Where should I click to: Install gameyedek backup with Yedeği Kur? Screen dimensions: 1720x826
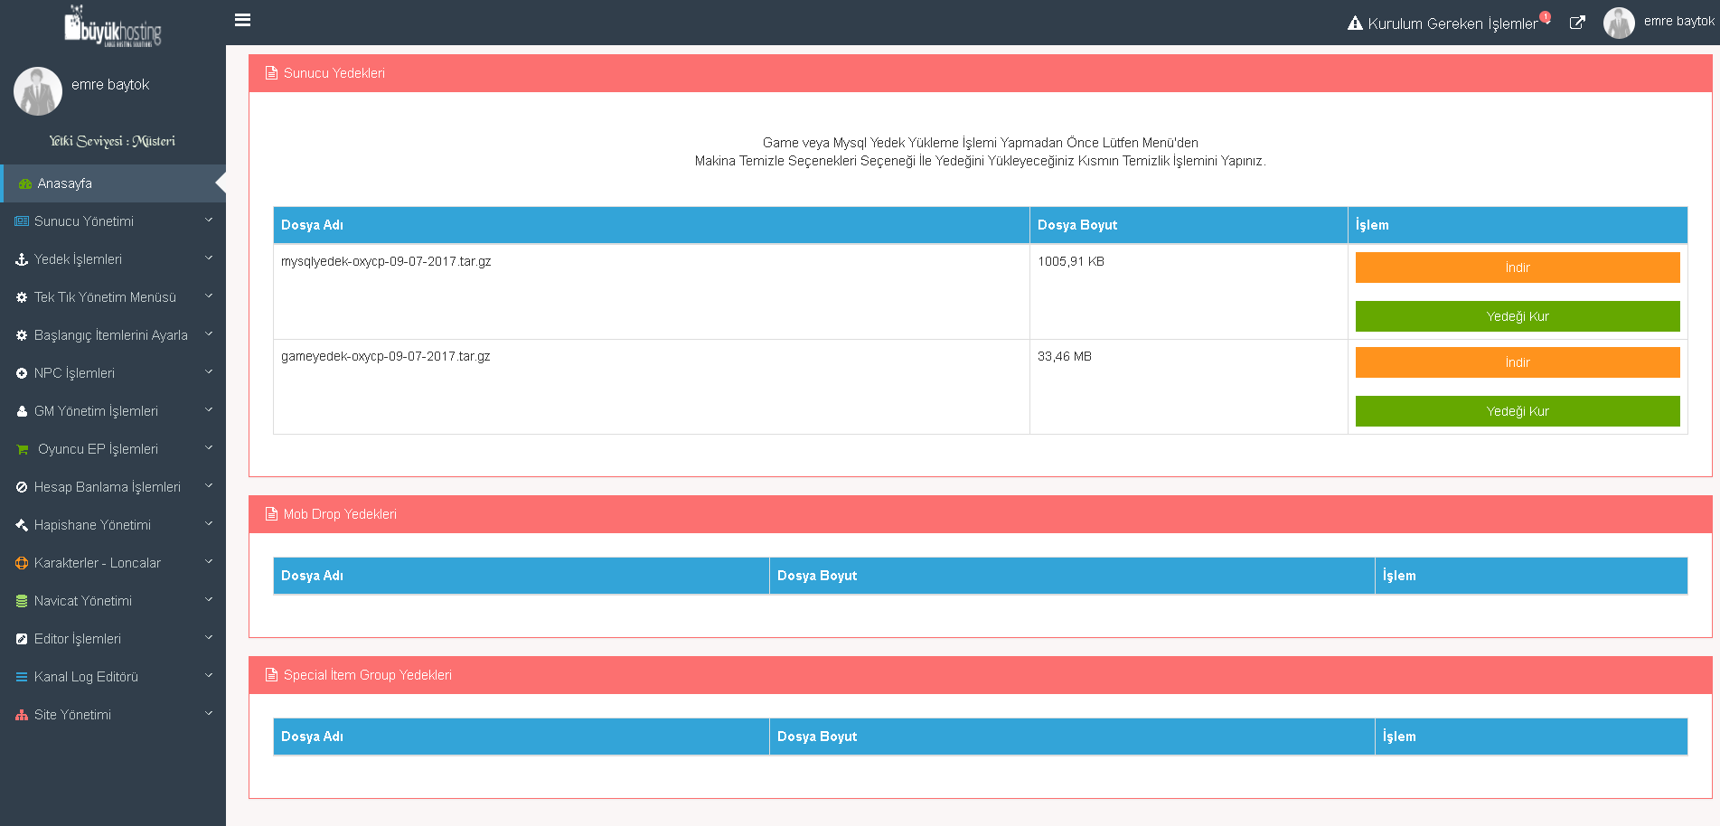tap(1517, 411)
